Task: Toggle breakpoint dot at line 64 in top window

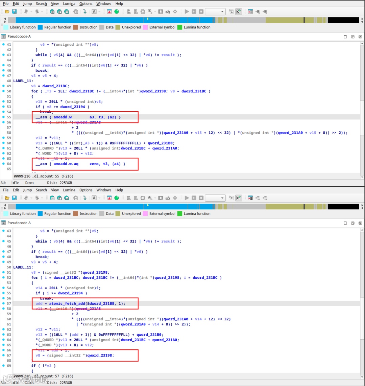Action: click(x=3, y=163)
